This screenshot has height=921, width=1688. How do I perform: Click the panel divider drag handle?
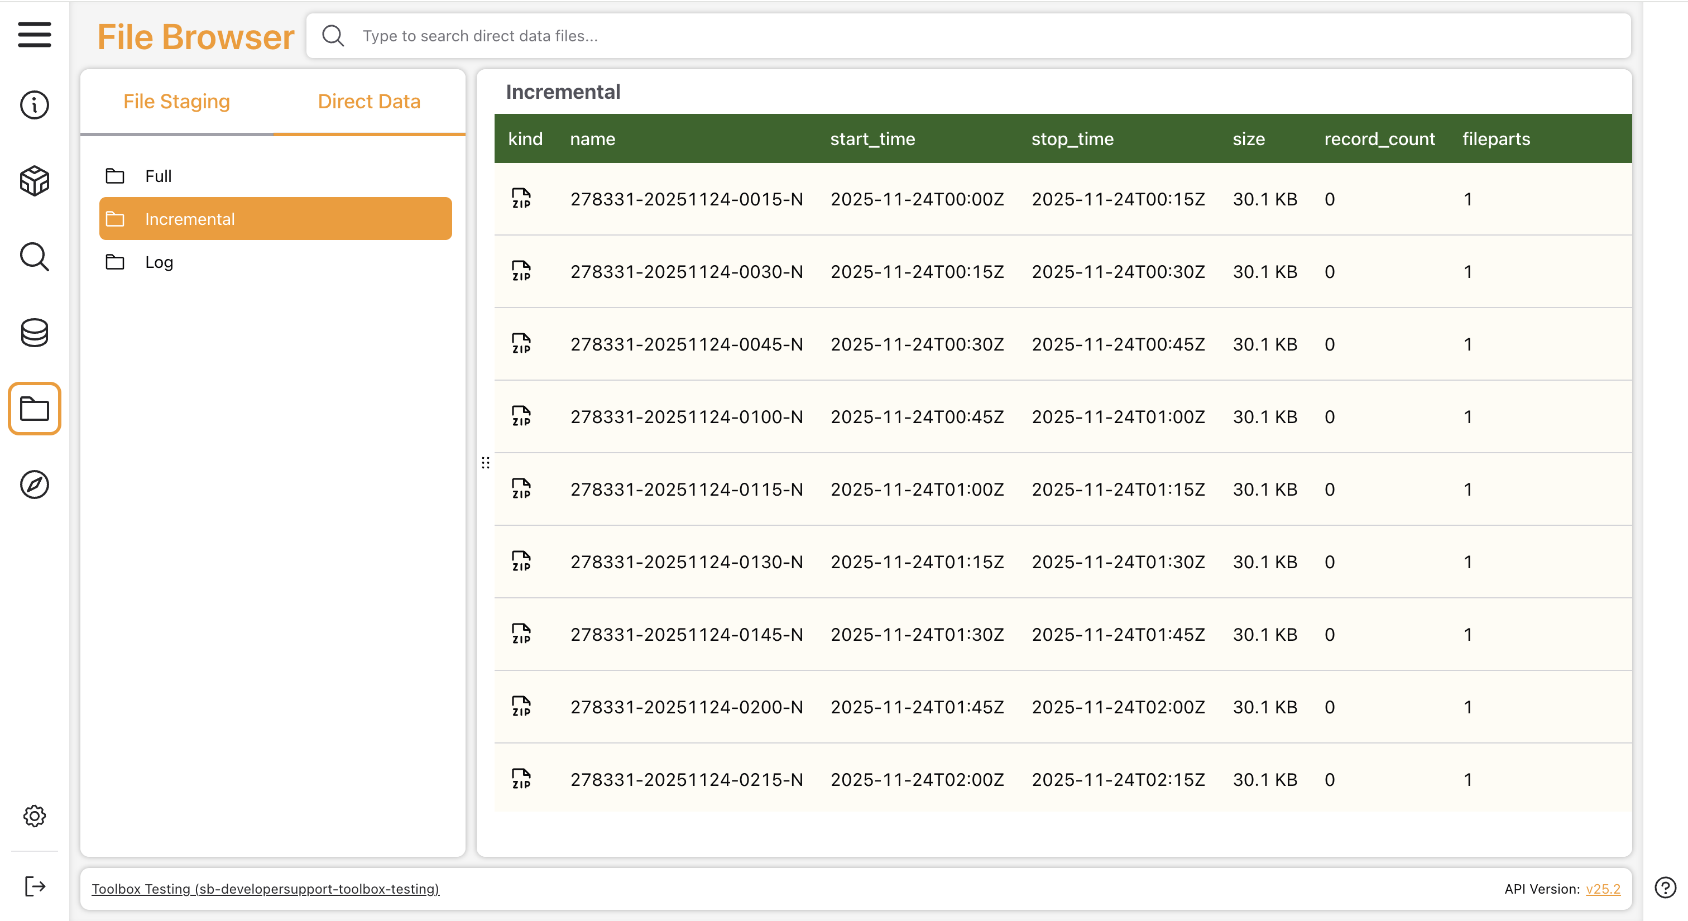[x=486, y=463]
